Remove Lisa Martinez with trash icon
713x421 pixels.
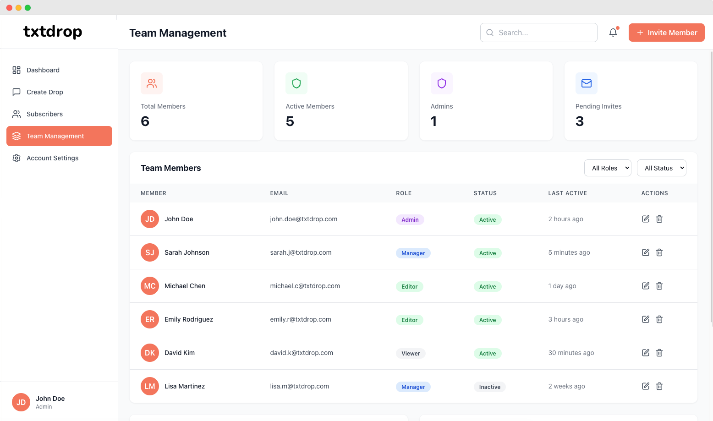click(x=659, y=386)
